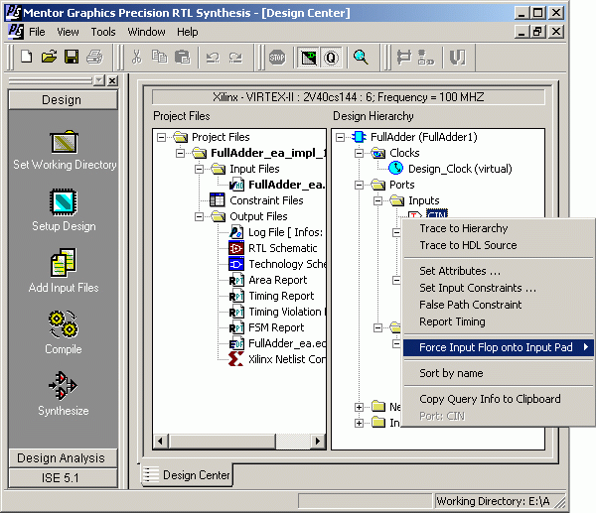Collapse the FullAdder_ea_impl_1 node
Screen dimensions: 596x513
[180, 153]
